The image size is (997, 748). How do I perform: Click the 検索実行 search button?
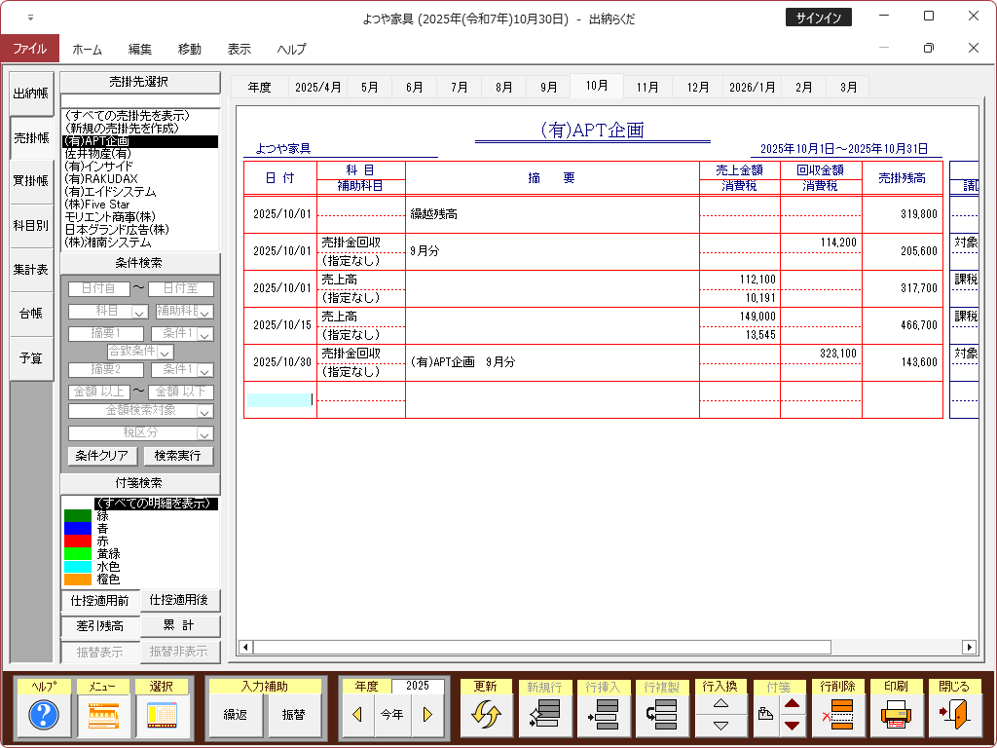tap(178, 456)
